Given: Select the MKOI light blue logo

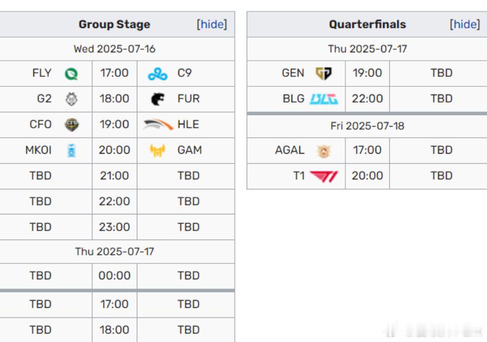Looking at the screenshot, I should click(x=72, y=151).
